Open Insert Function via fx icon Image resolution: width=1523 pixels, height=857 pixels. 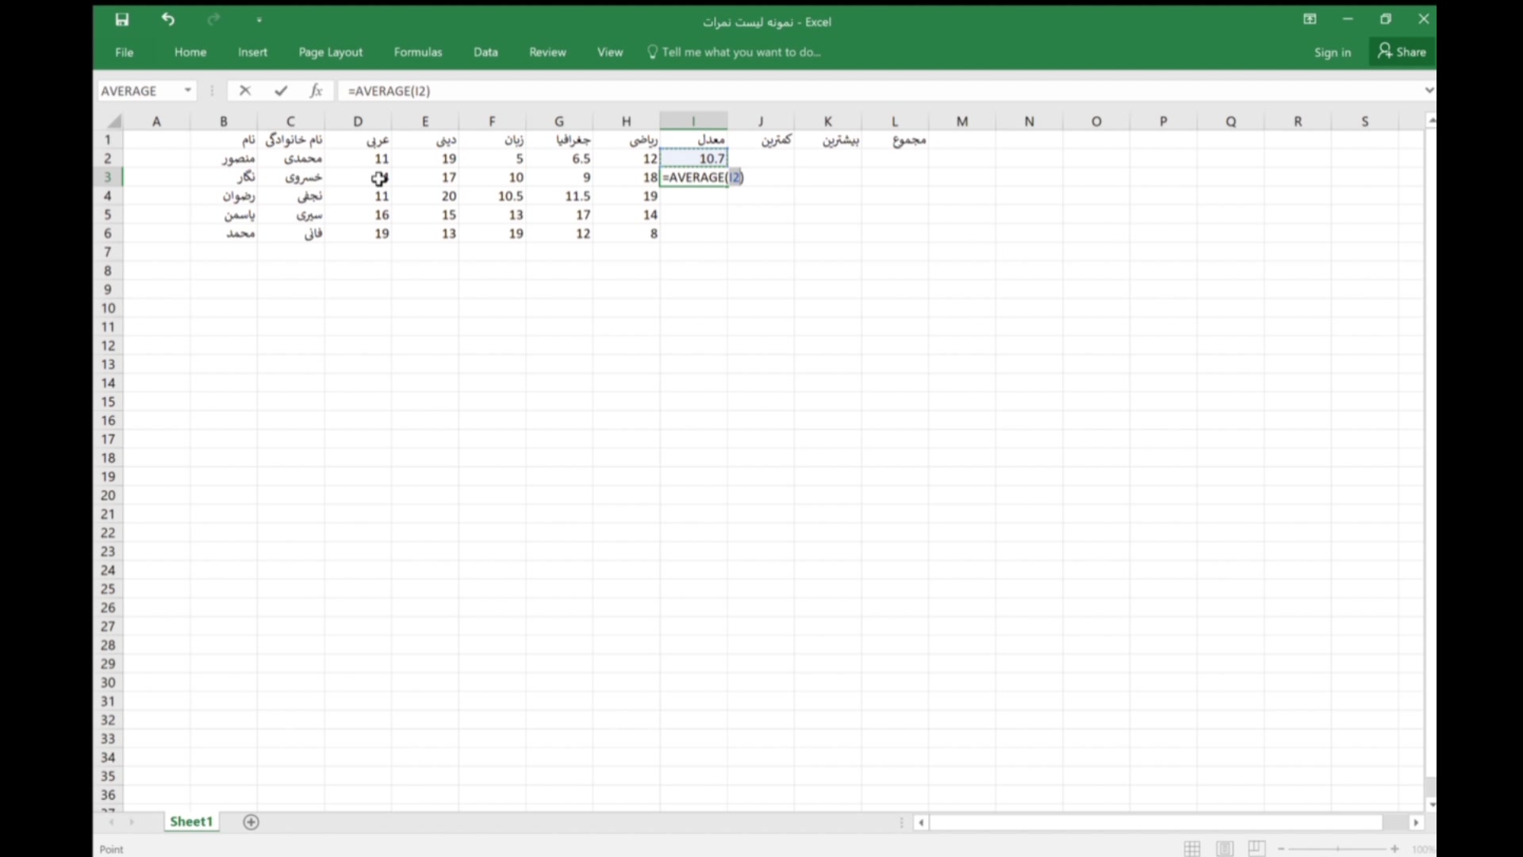(x=316, y=90)
